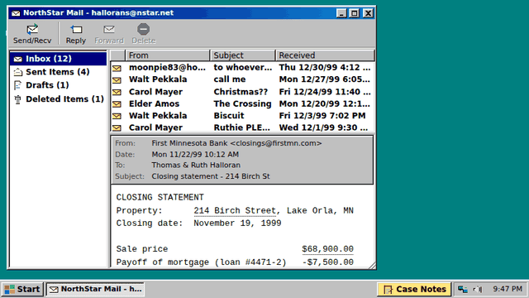Click underlined '214 Birch Street' in body
Screen dimensions: 529x298
[235, 211]
